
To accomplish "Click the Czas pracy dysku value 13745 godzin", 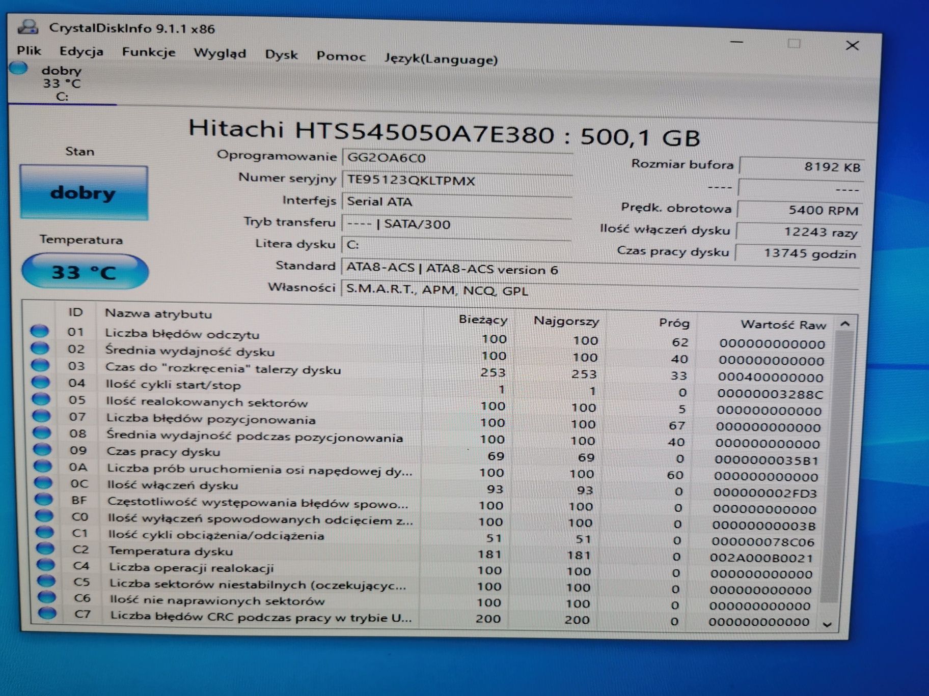I will (x=798, y=253).
